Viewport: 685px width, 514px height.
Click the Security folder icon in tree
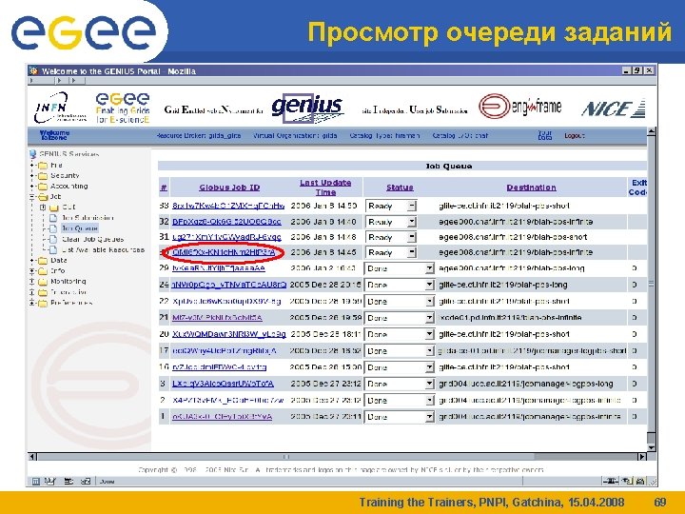tap(43, 176)
